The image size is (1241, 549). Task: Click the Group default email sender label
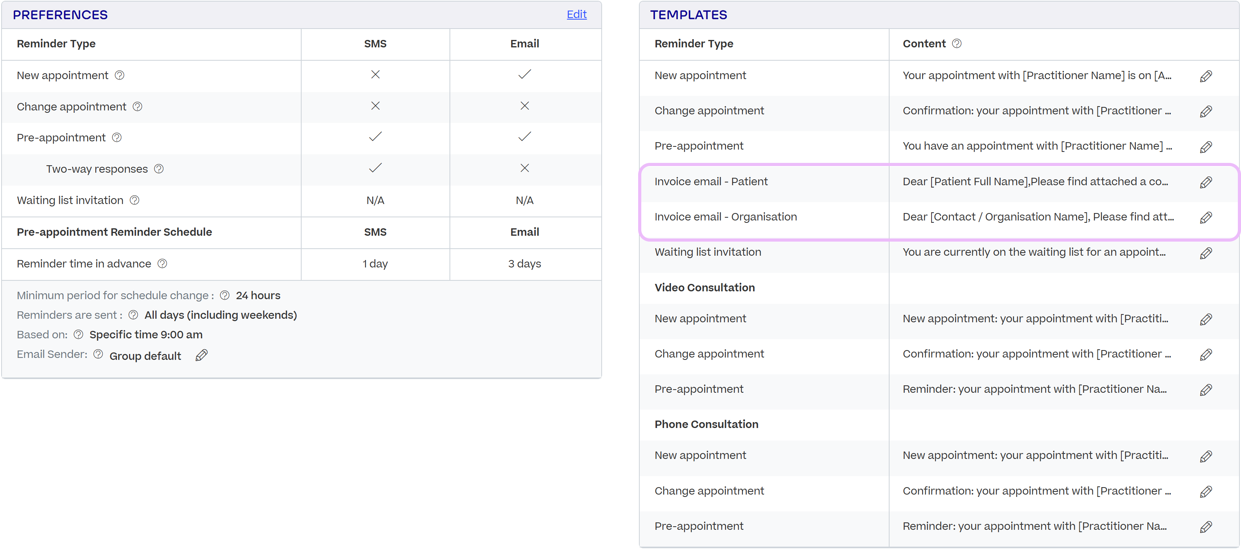(145, 356)
